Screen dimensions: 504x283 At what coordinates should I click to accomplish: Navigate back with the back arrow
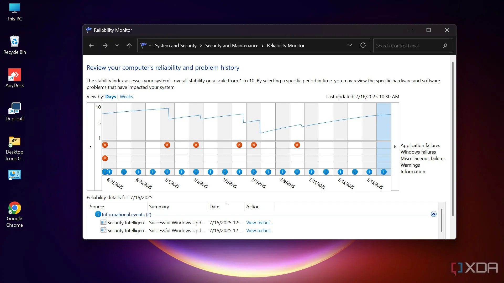[91, 46]
